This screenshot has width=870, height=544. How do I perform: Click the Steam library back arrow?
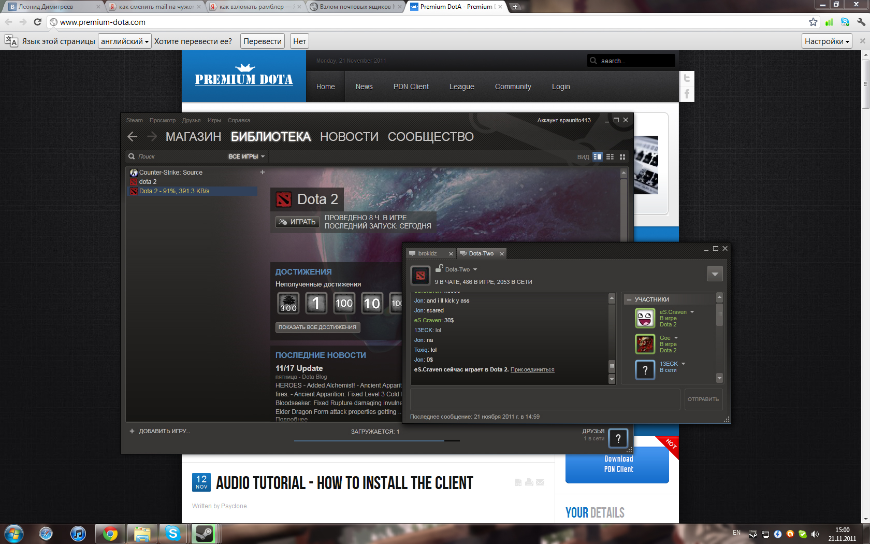(x=132, y=137)
